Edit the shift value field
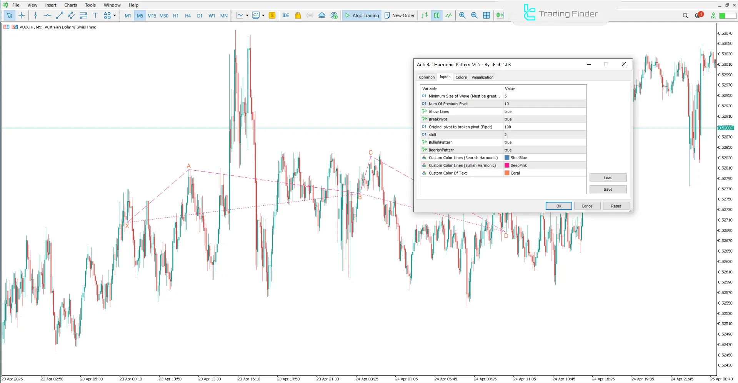 545,135
